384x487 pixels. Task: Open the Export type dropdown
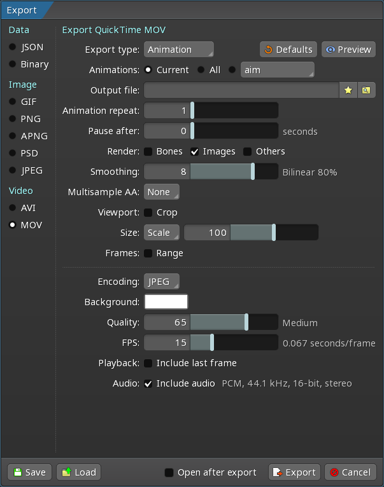tap(178, 50)
